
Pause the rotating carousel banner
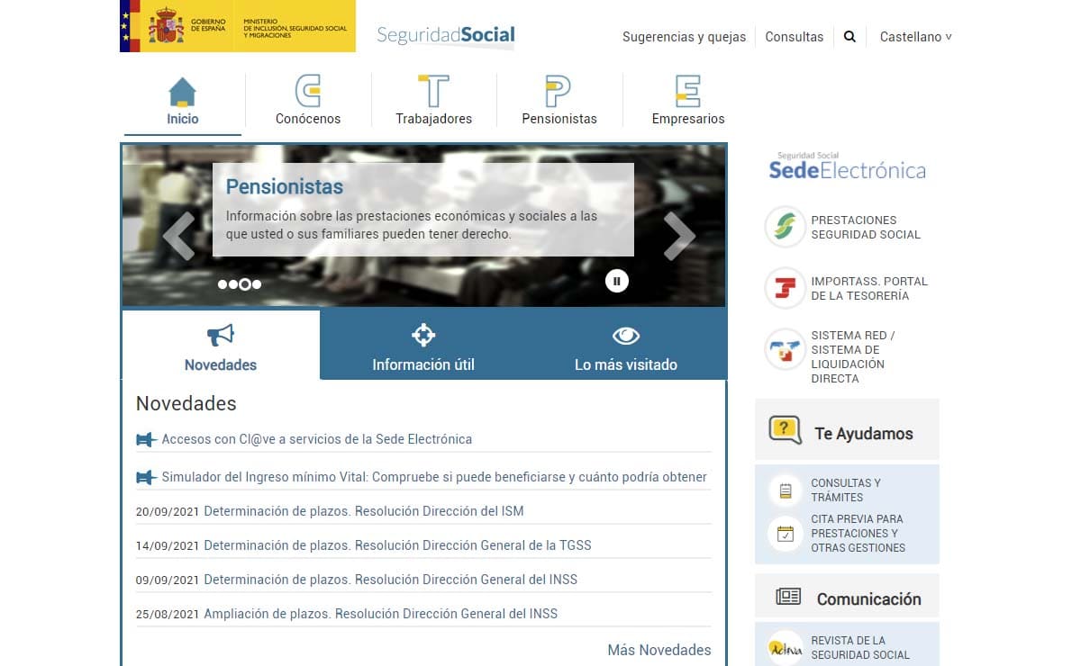617,280
